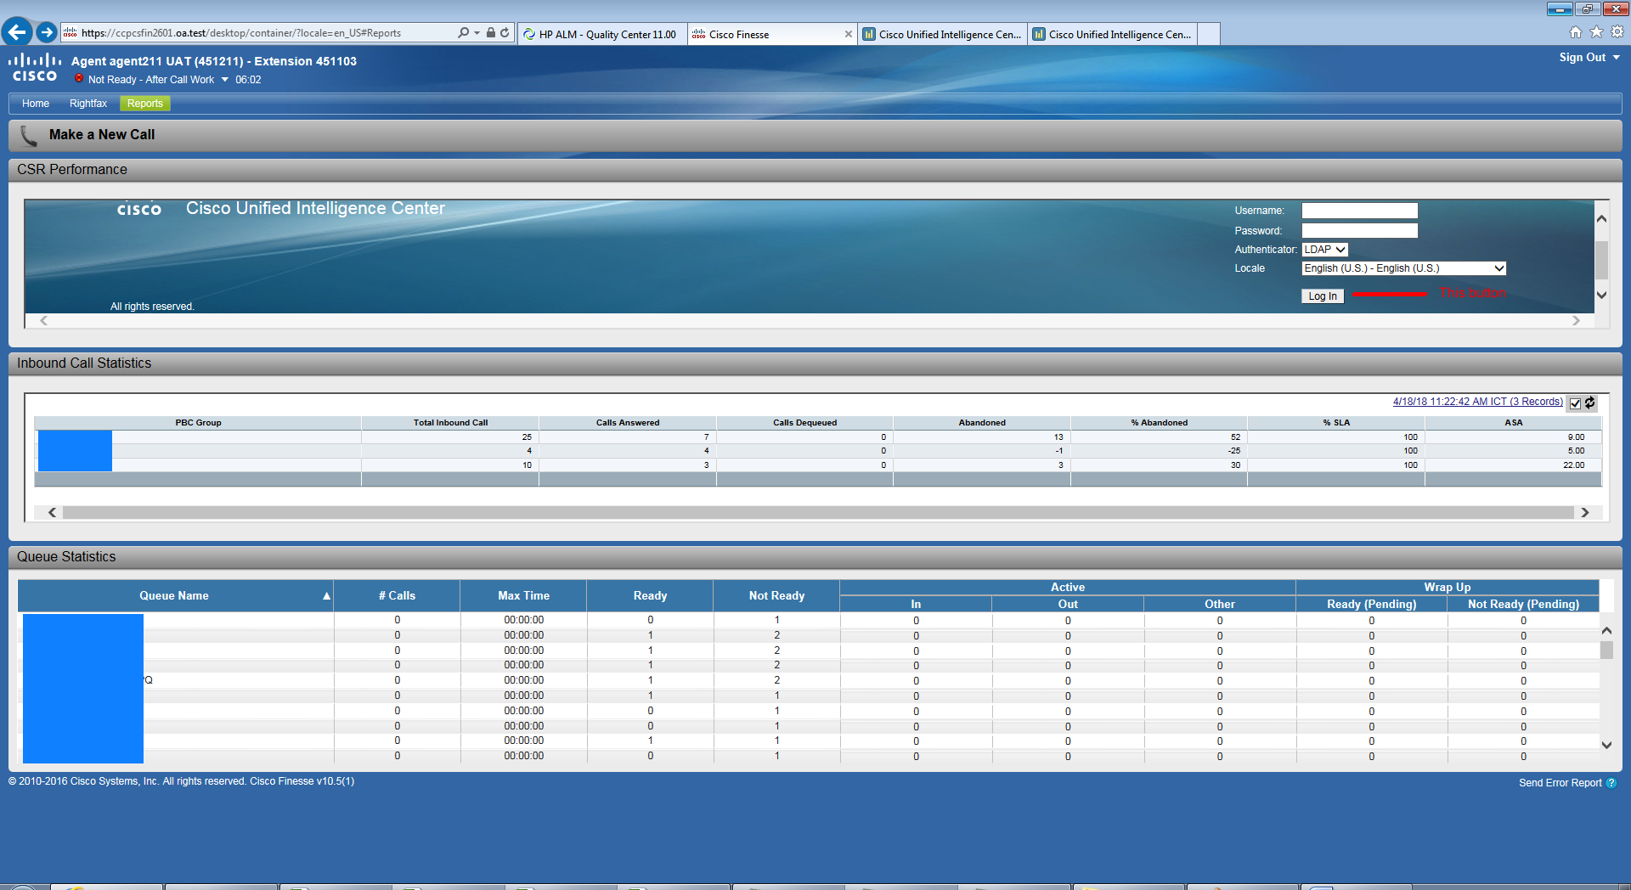The height and width of the screenshot is (890, 1631).
Task: Sort by Queue Name column arrow
Action: click(326, 596)
